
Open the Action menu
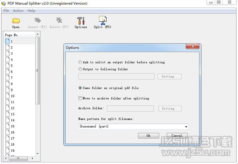(x=18, y=10)
